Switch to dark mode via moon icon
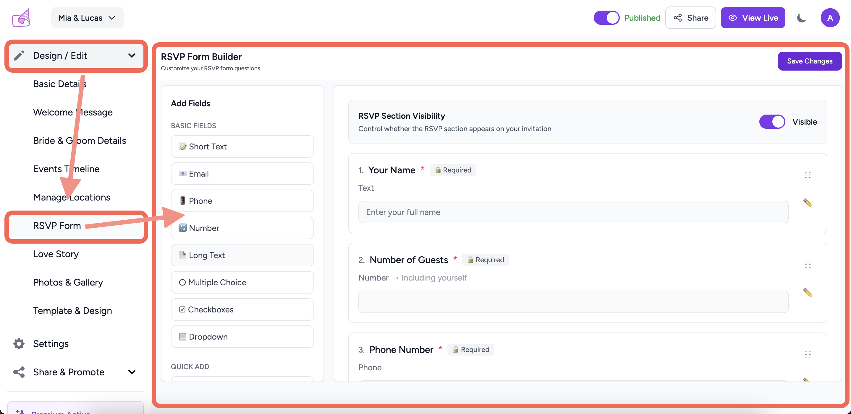The width and height of the screenshot is (851, 414). (802, 18)
